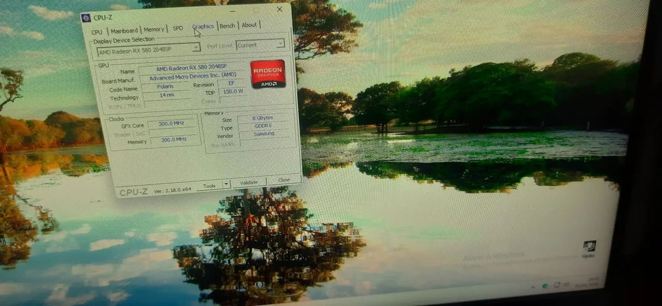Click the CPU-Z title bar app icon
The width and height of the screenshot is (662, 306).
tap(86, 18)
